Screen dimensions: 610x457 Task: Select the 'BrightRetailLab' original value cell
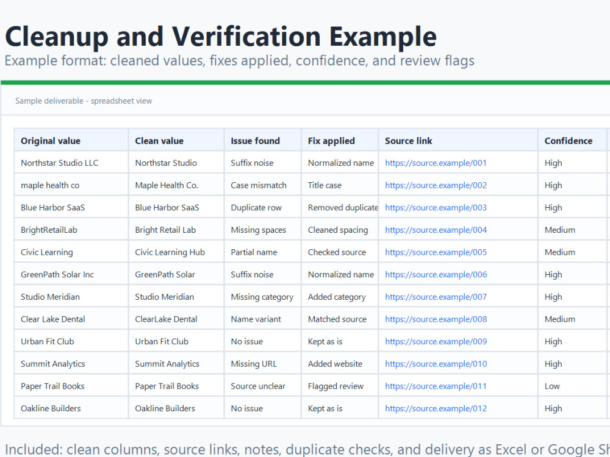coord(71,230)
